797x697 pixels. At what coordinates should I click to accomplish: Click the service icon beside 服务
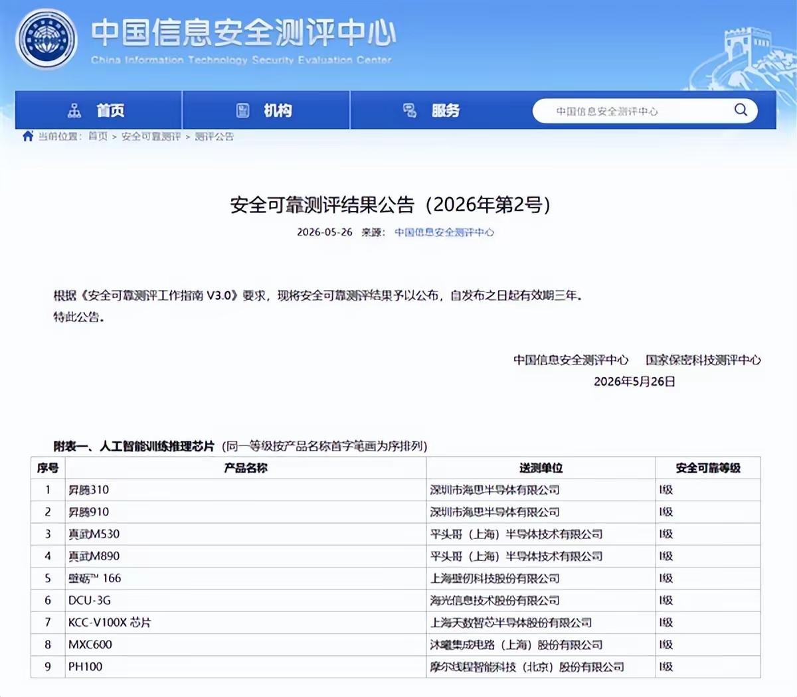pos(410,110)
